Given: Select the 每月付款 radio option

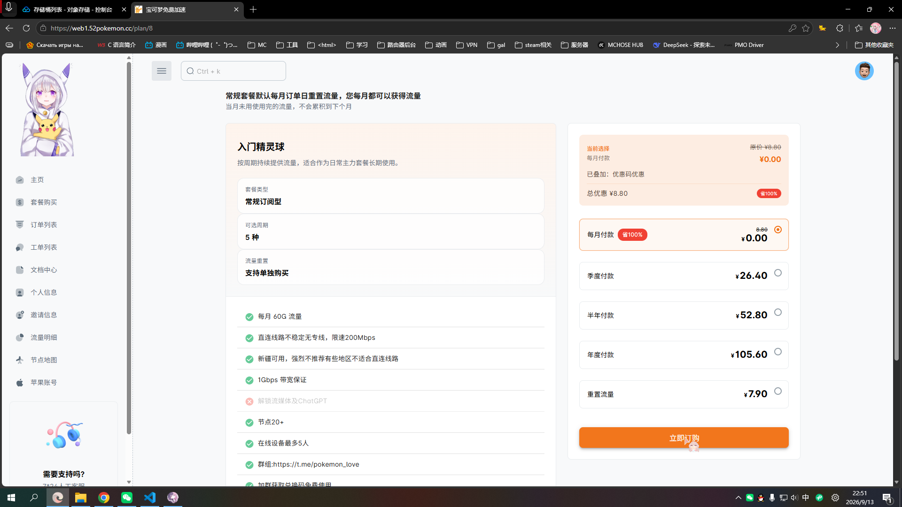Looking at the screenshot, I should click(x=778, y=230).
